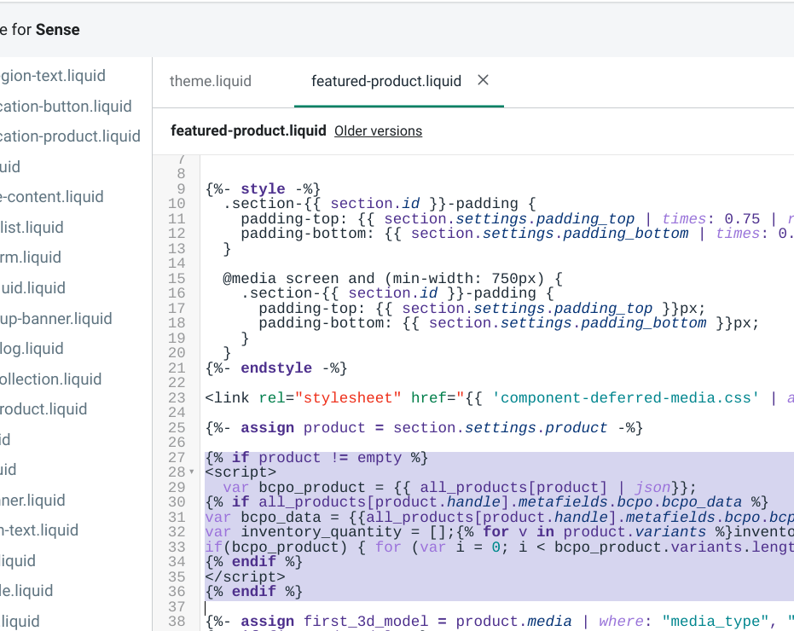The image size is (794, 631).
Task: Click line number 23 in the gutter
Action: (x=177, y=398)
